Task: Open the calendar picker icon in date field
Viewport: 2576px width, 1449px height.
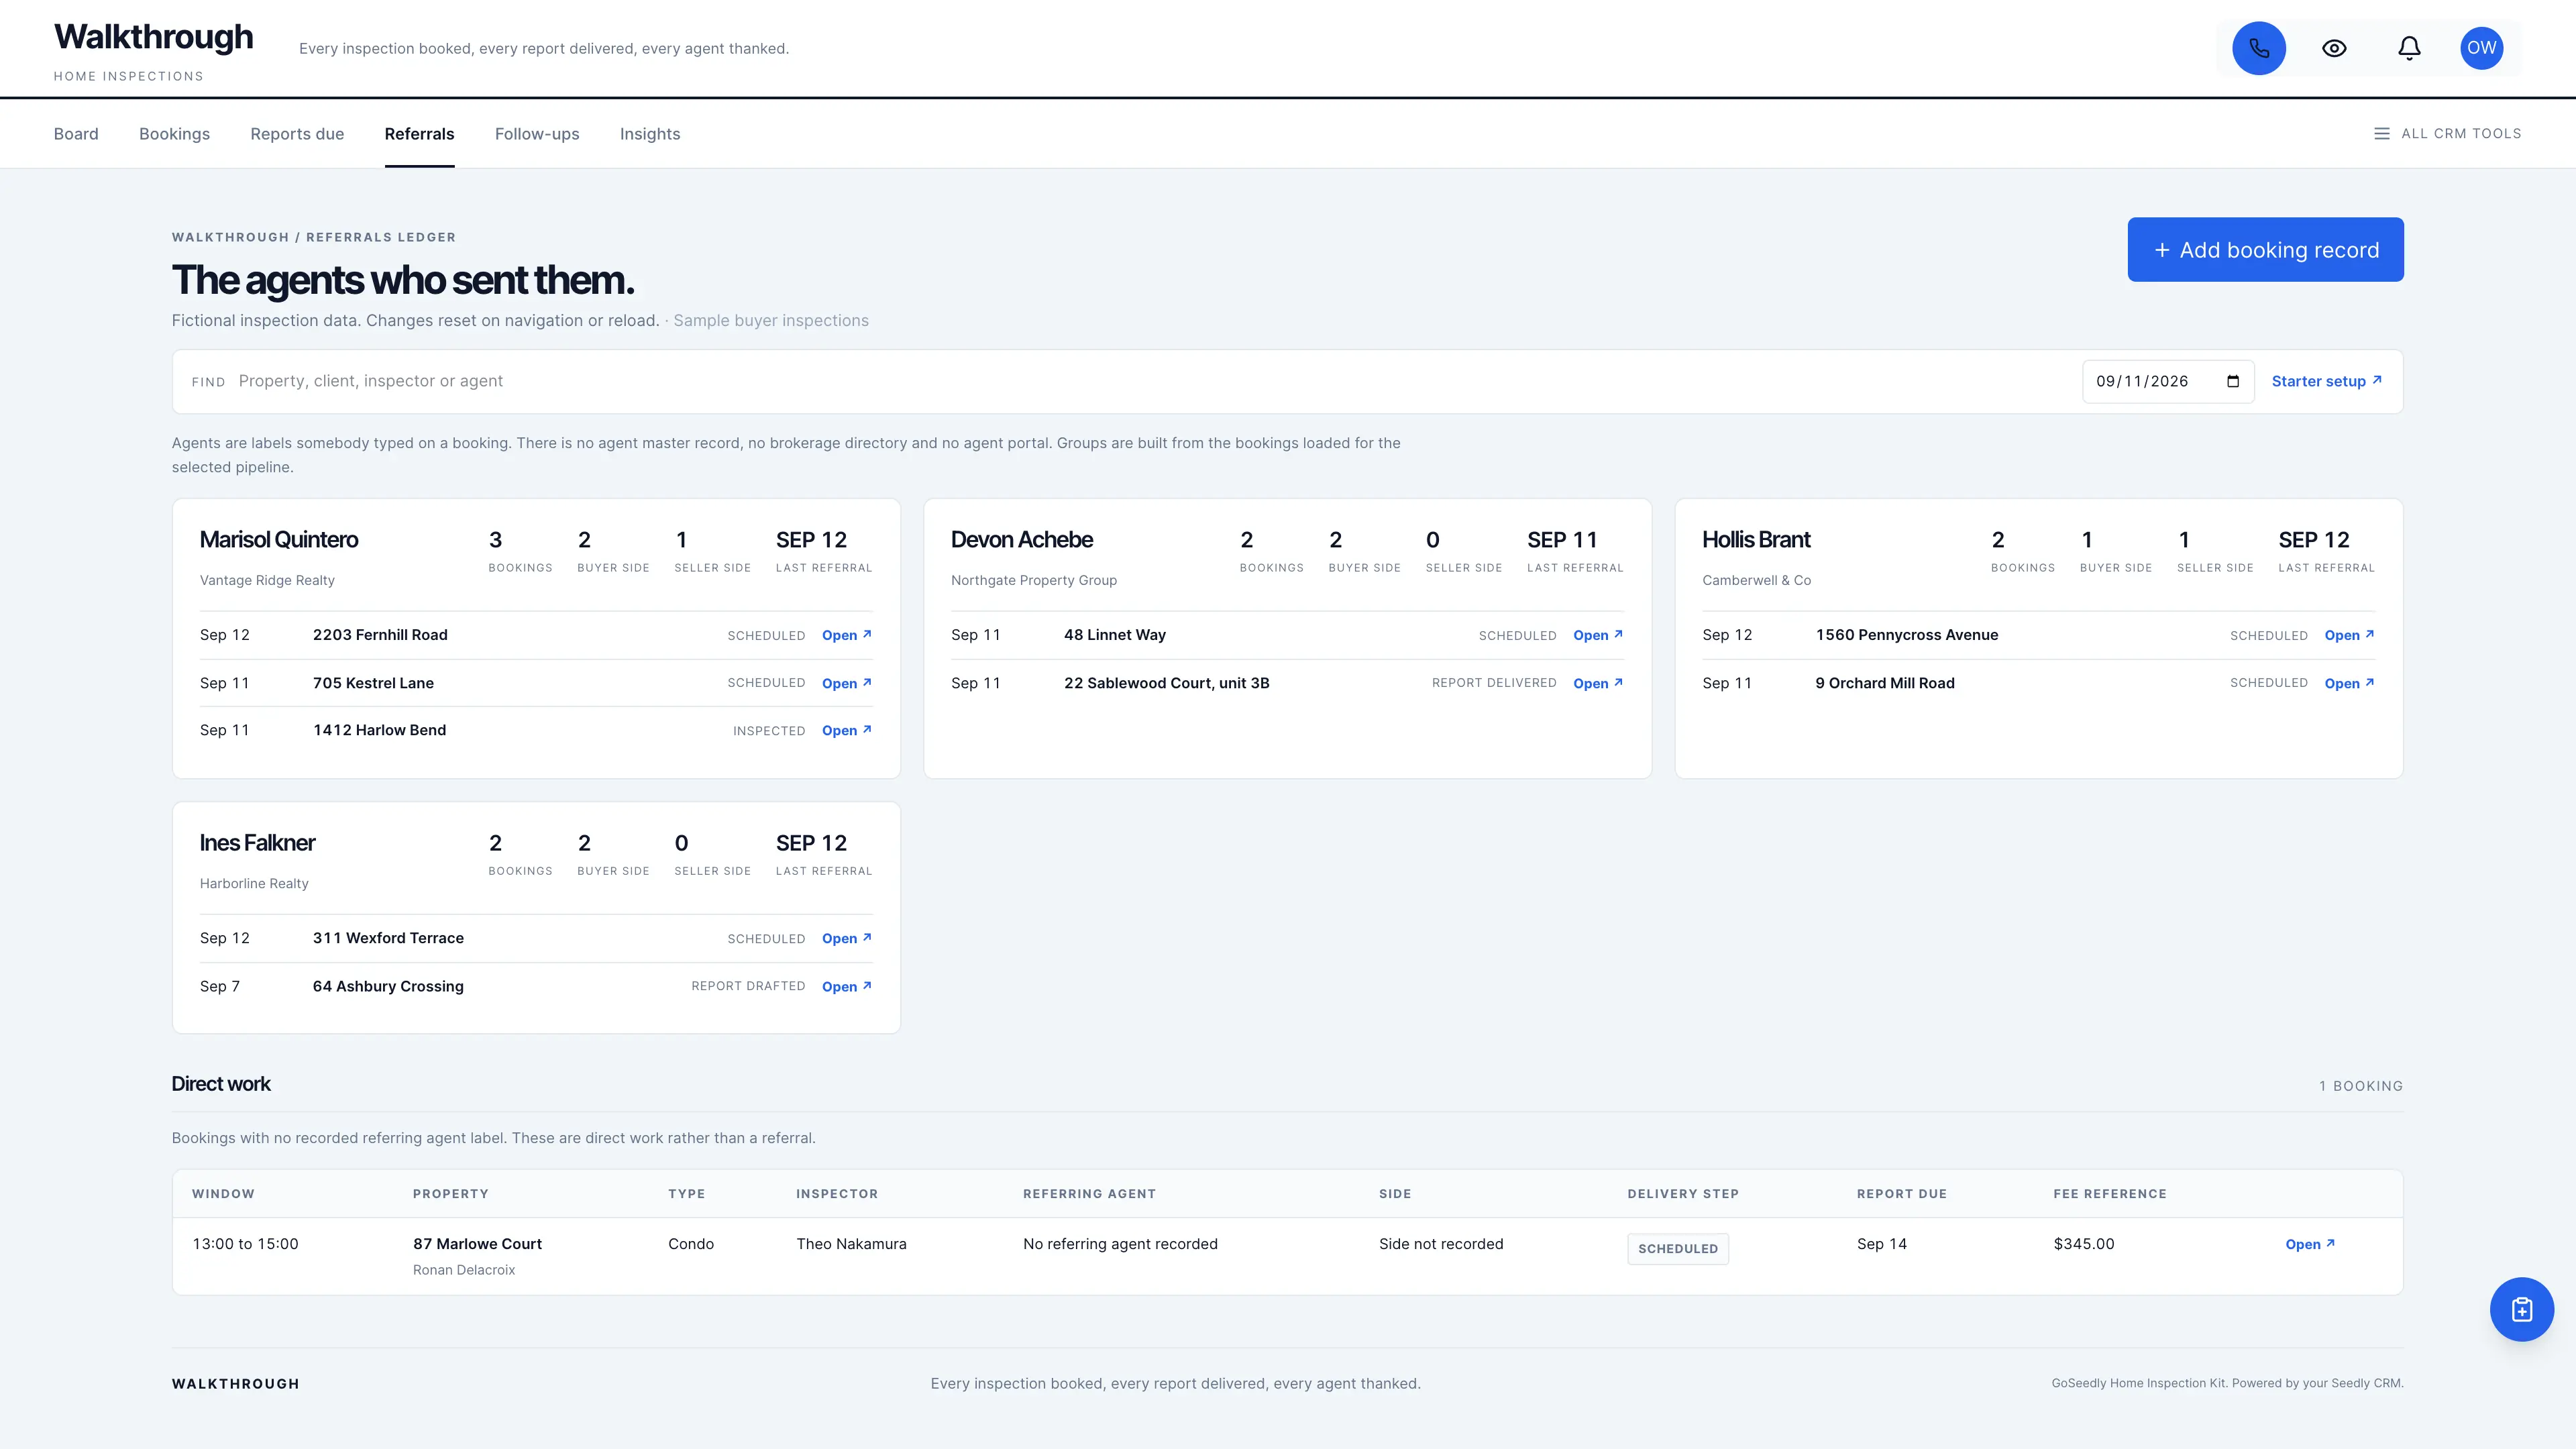Action: click(2232, 381)
